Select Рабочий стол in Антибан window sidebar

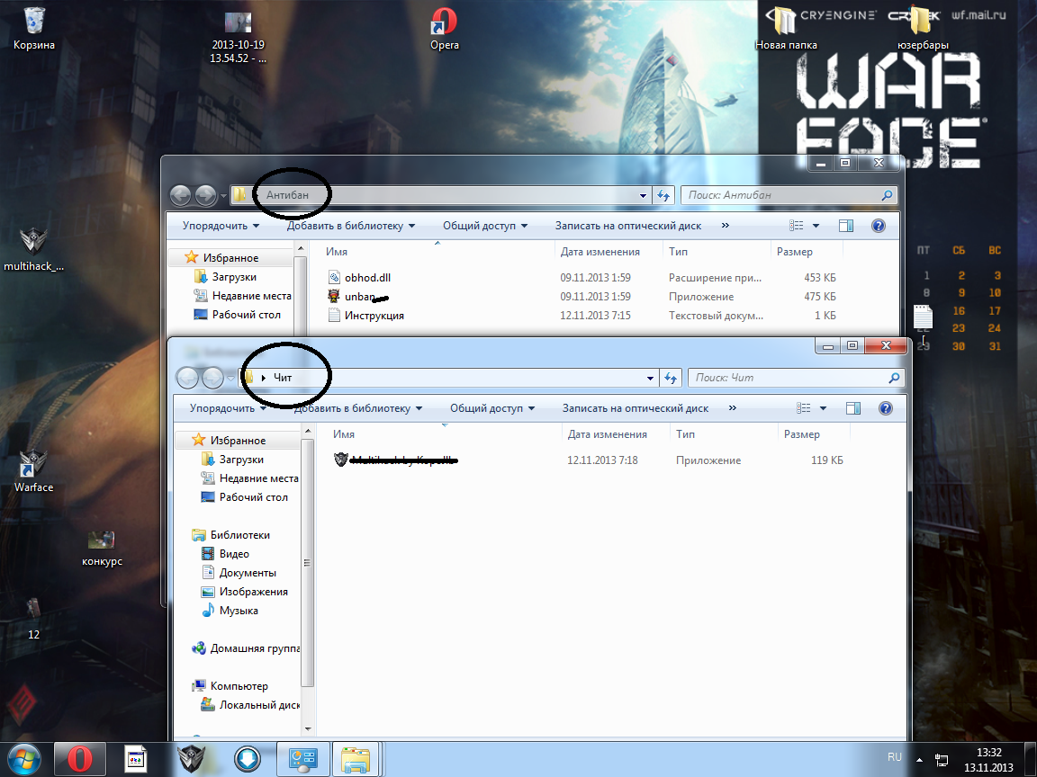246,315
